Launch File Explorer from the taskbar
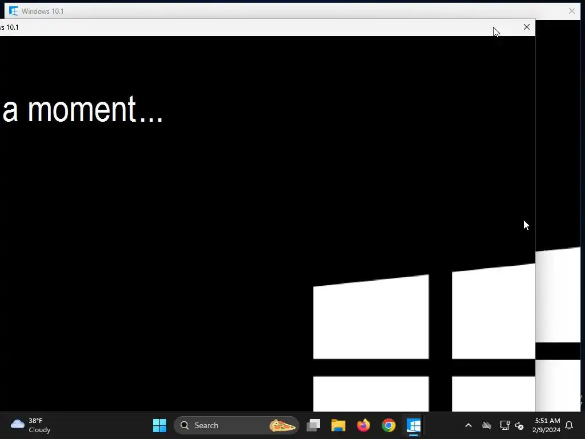The height and width of the screenshot is (439, 585). (338, 425)
